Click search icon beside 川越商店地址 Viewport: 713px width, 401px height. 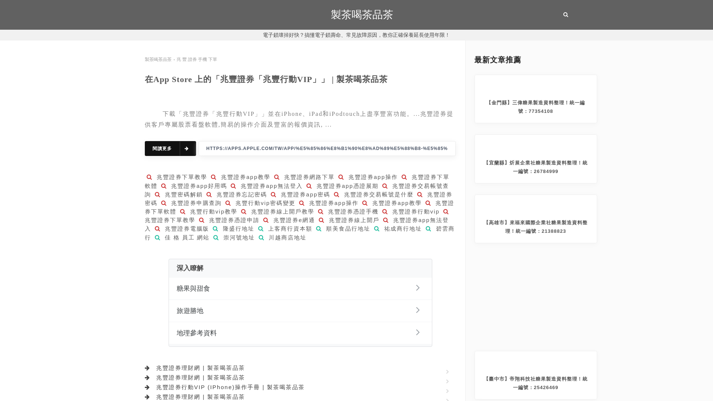261,238
